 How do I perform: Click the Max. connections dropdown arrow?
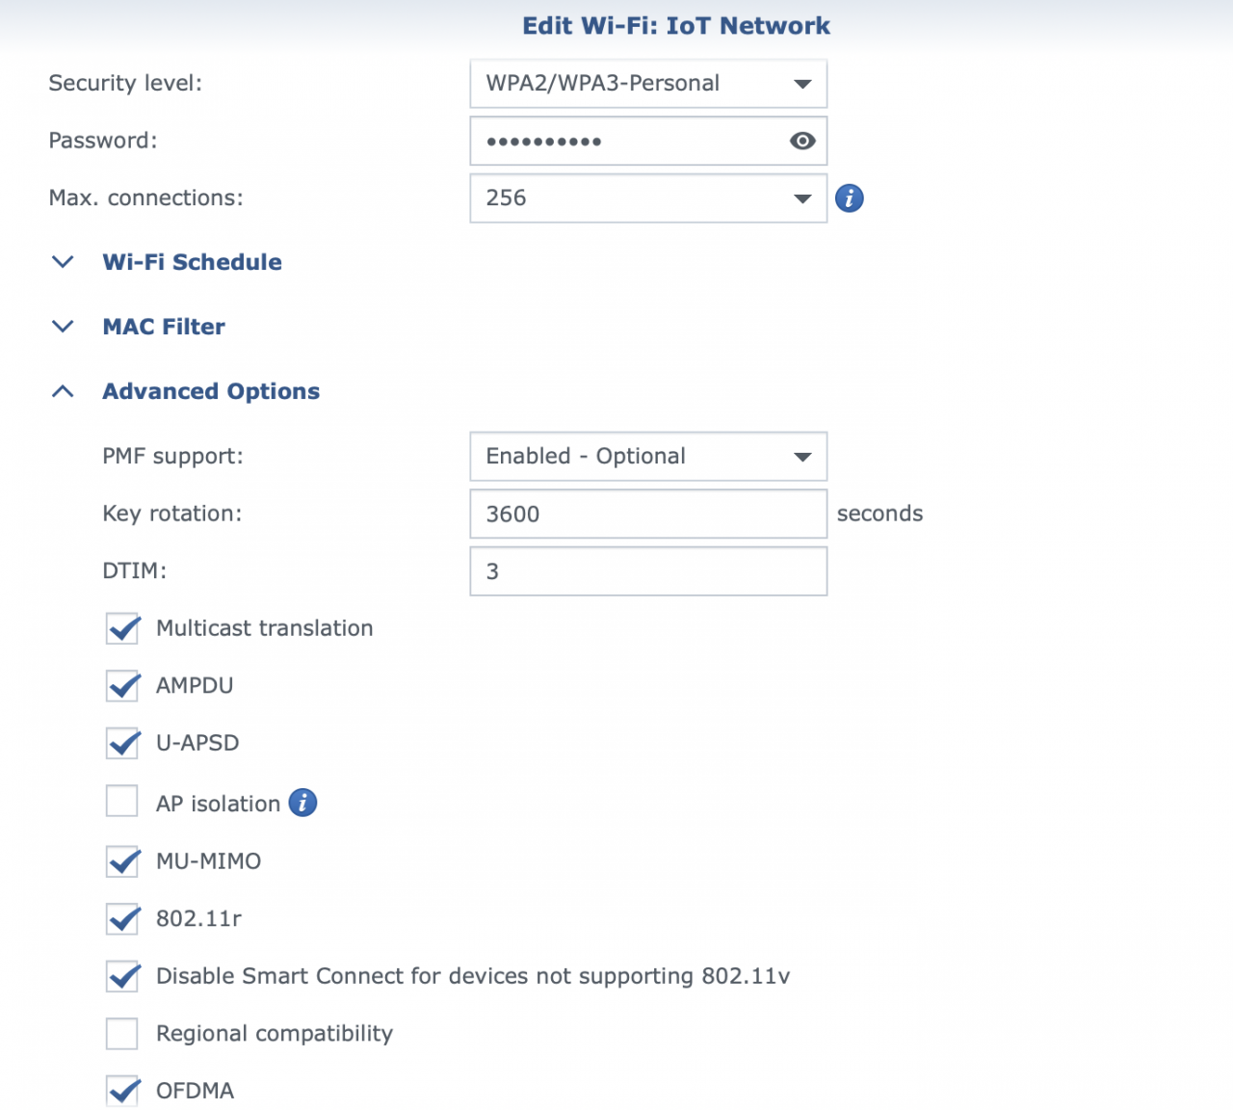coord(801,198)
